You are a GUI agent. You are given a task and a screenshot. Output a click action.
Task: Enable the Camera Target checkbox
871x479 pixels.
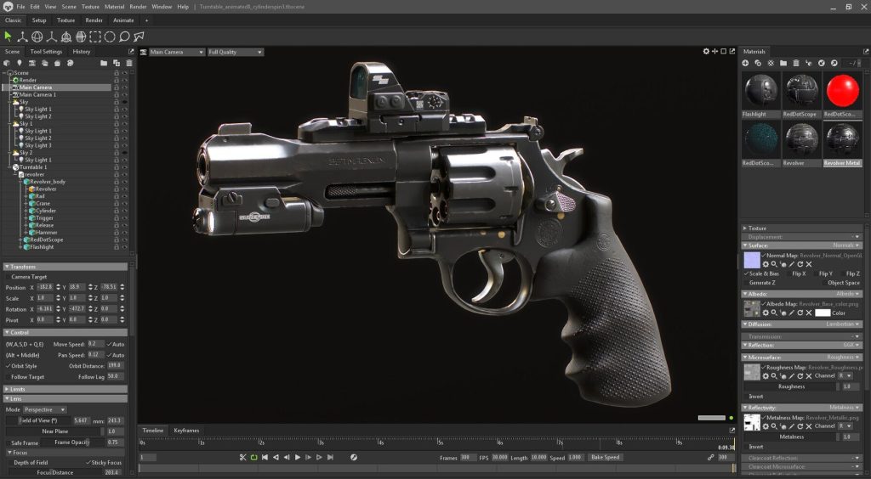click(9, 277)
